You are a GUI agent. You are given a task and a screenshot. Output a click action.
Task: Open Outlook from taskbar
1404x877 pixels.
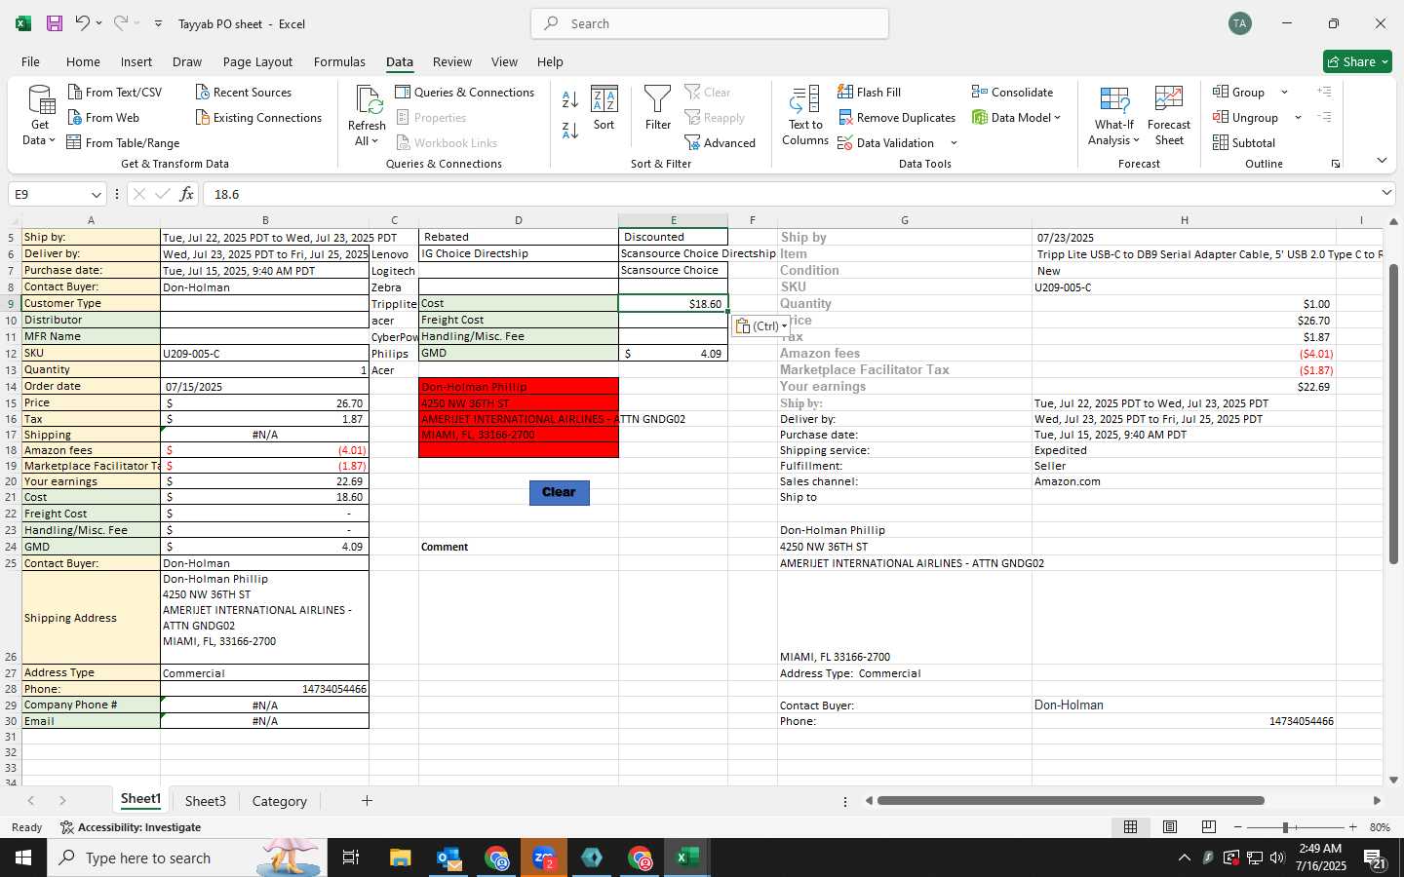coord(448,858)
